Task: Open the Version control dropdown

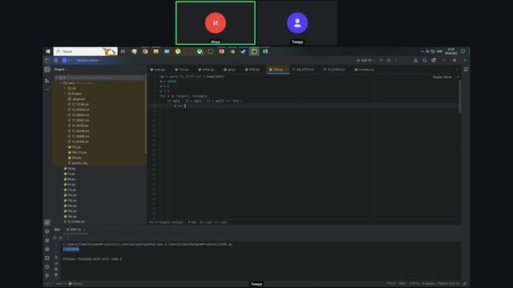Action: click(89, 61)
